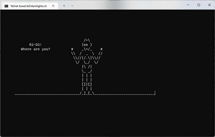The height and width of the screenshot is (137, 215).
Task: Click the terminal icon on the tab
Action: point(6,6)
